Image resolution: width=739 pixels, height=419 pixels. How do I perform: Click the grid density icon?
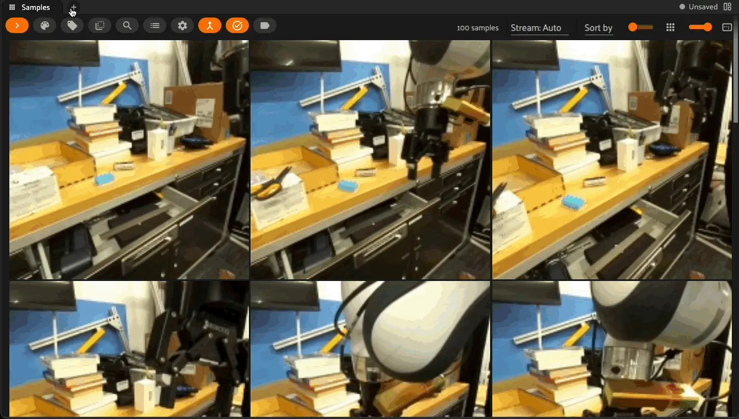670,27
